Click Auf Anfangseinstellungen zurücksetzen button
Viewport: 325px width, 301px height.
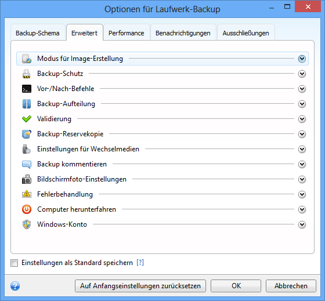click(x=140, y=286)
